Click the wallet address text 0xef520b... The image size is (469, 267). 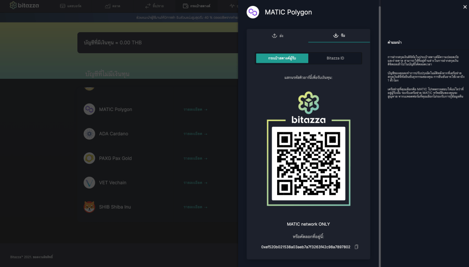pyautogui.click(x=305, y=247)
